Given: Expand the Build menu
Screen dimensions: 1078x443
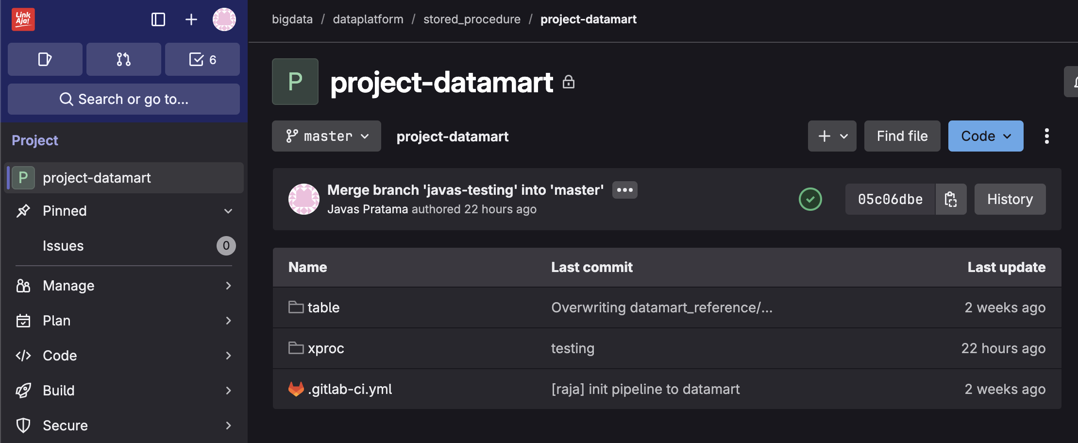Looking at the screenshot, I should (x=124, y=391).
